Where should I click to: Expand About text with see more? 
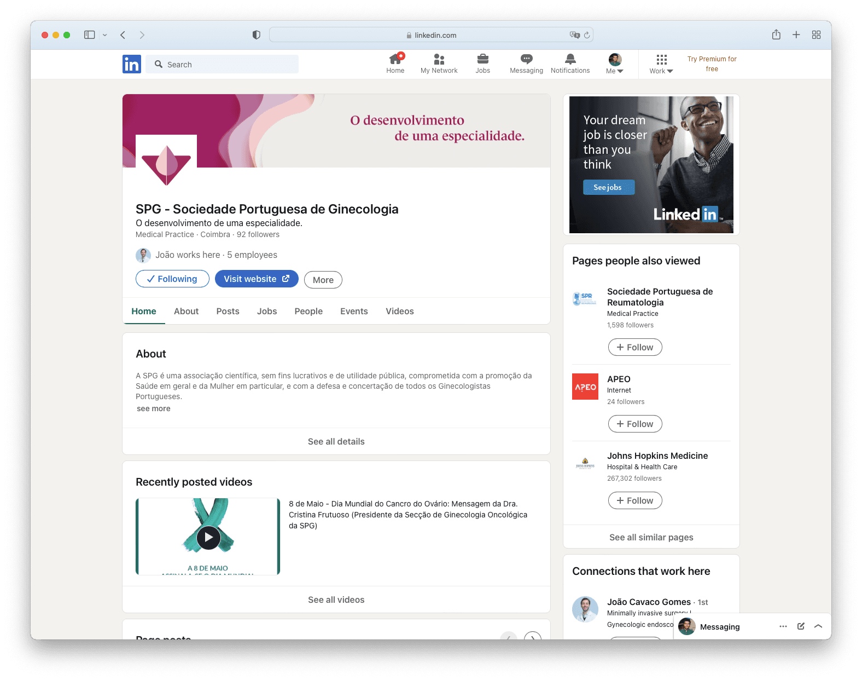click(154, 408)
